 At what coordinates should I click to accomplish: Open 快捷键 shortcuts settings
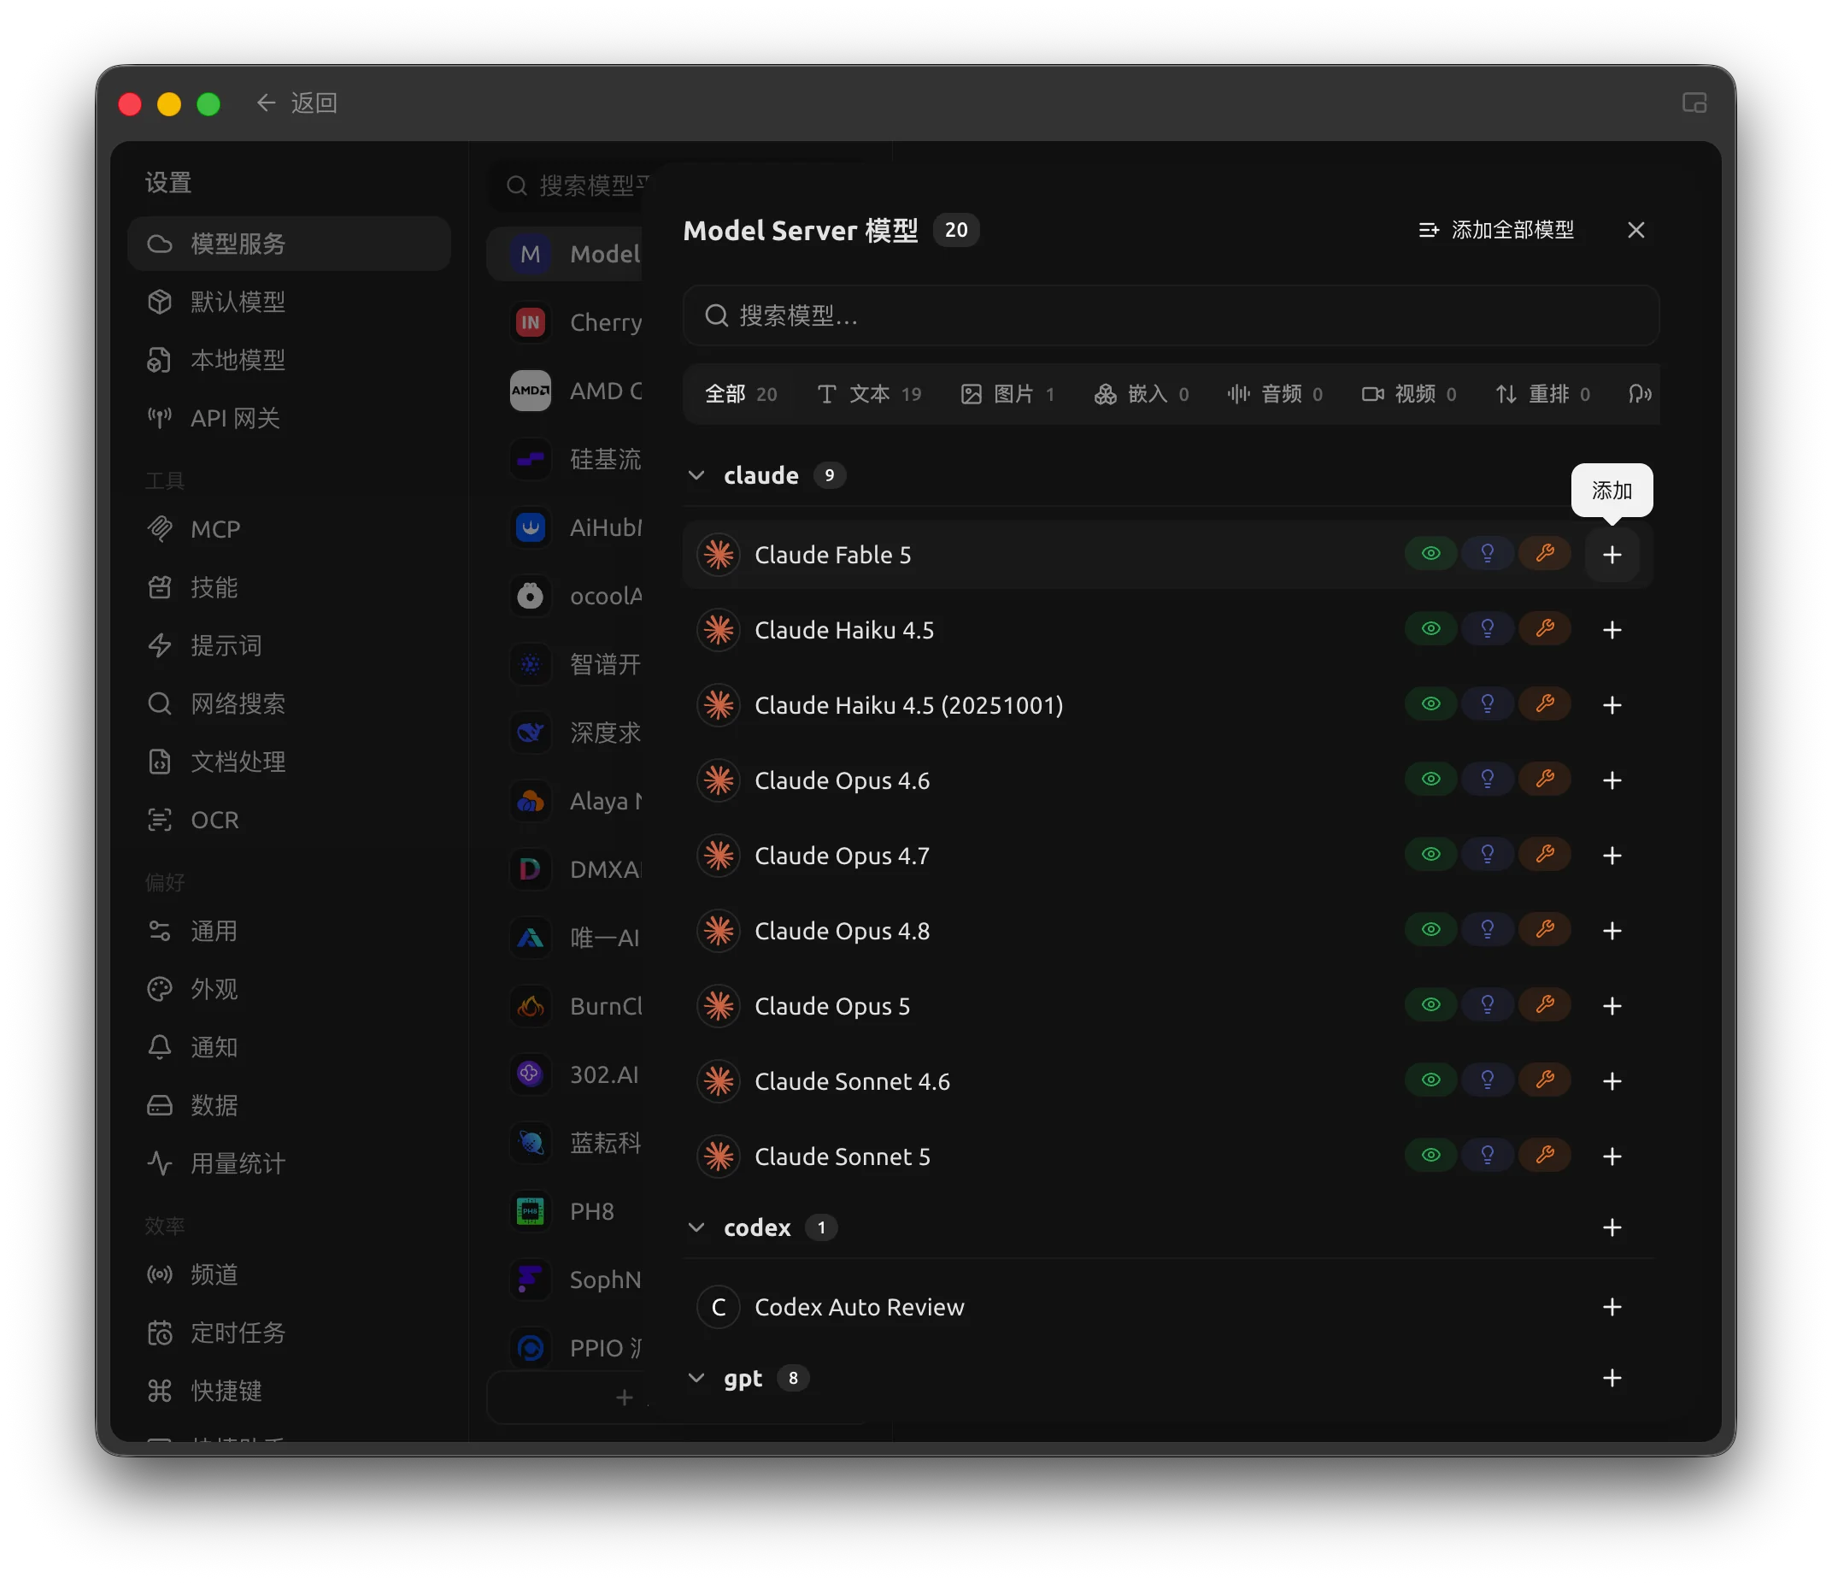[x=289, y=1391]
